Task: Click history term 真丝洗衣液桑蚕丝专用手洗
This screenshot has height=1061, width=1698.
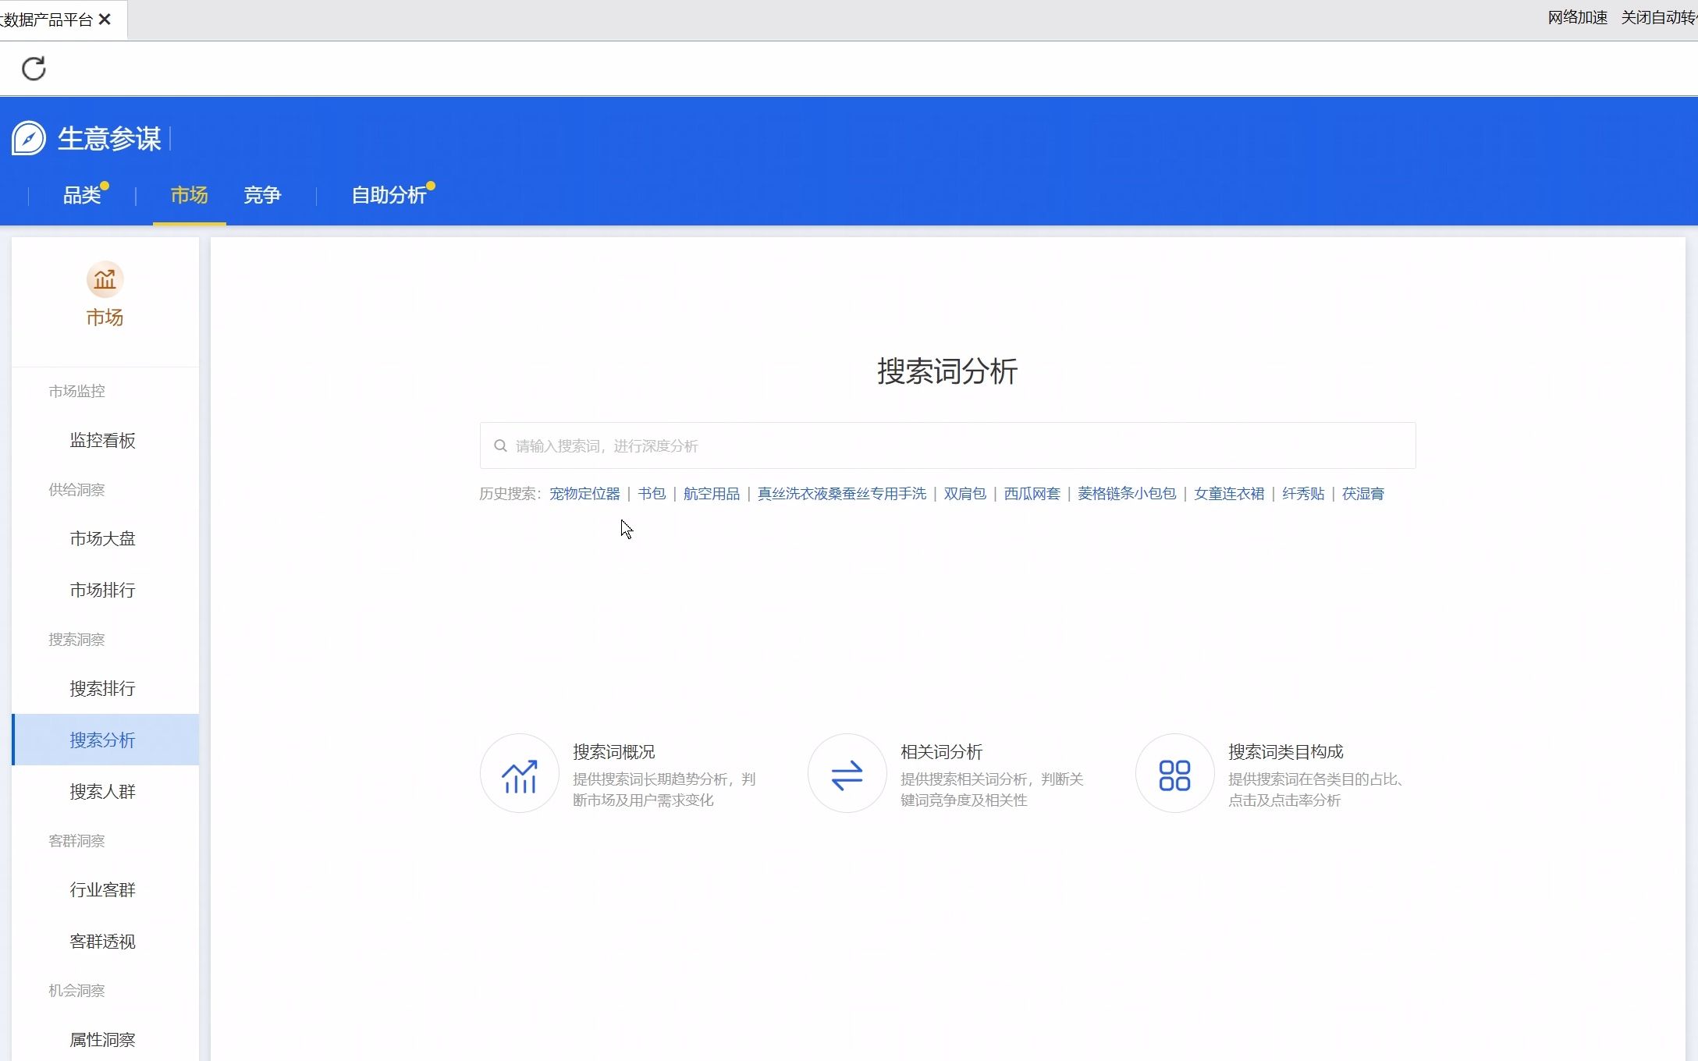Action: tap(842, 494)
